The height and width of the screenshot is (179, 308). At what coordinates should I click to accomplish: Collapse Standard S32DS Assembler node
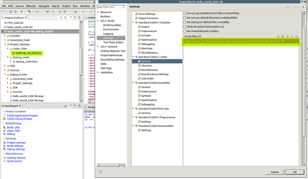(133, 83)
